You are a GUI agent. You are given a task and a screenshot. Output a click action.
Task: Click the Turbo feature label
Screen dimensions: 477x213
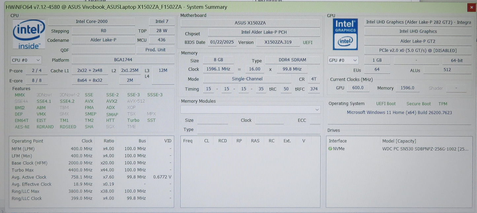pyautogui.click(x=133, y=120)
